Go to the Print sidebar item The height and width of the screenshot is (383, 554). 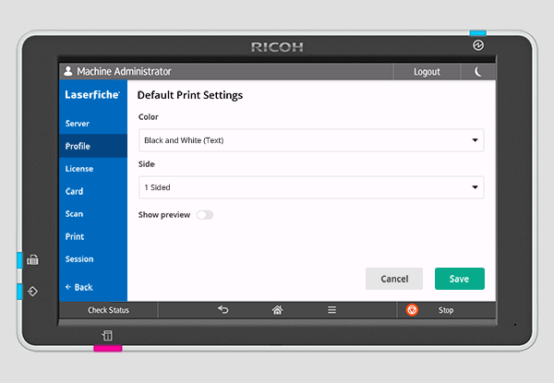point(93,236)
